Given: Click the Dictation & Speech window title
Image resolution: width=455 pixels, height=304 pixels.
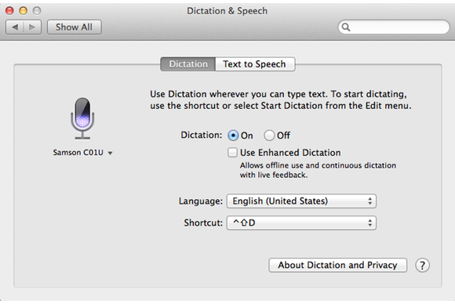Looking at the screenshot, I should pos(227,11).
